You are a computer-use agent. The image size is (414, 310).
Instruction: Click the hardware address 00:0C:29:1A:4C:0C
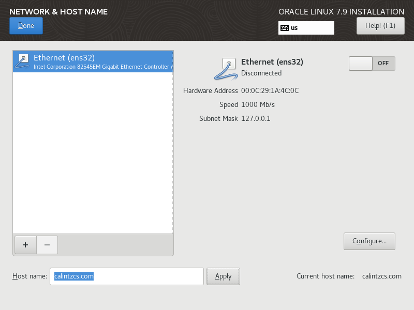click(x=270, y=91)
